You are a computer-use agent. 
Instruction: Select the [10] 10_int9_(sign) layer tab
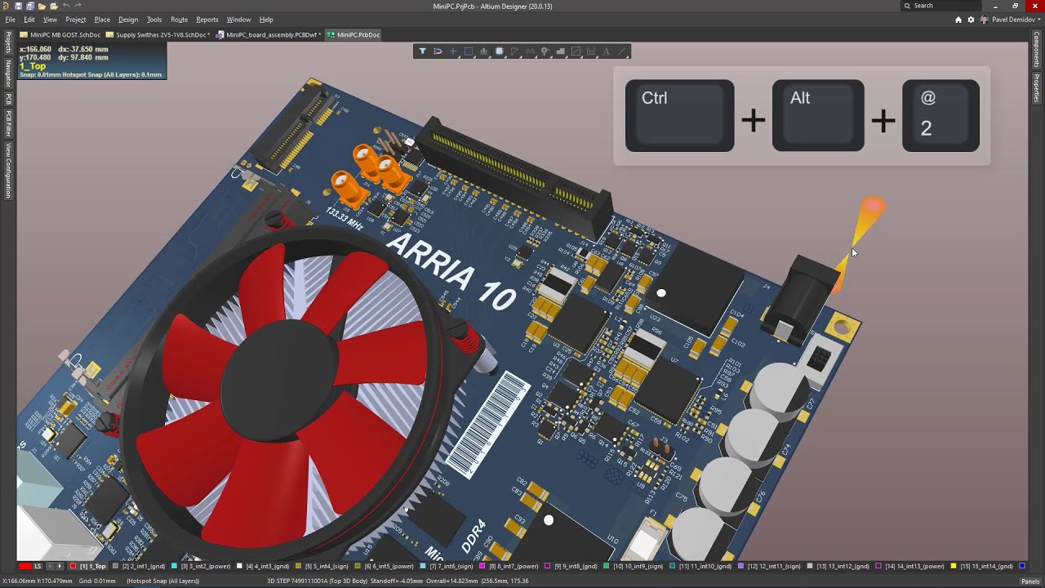pos(633,566)
